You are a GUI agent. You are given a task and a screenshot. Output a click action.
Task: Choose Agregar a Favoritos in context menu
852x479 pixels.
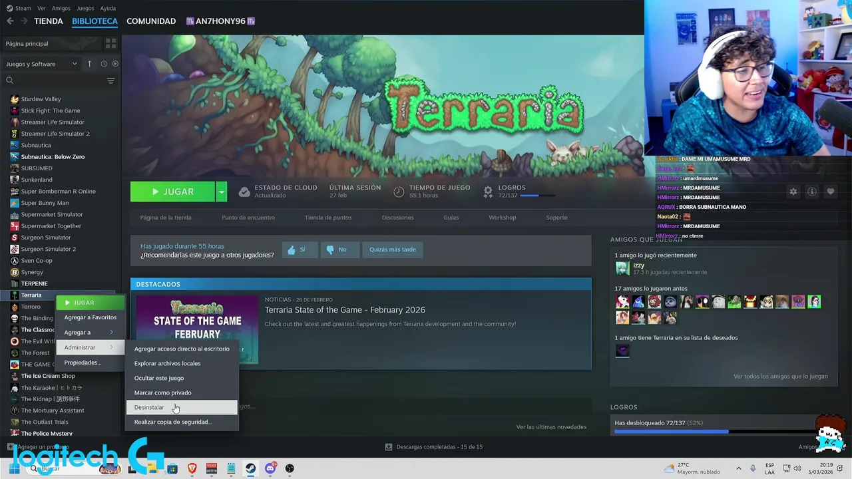tap(90, 317)
